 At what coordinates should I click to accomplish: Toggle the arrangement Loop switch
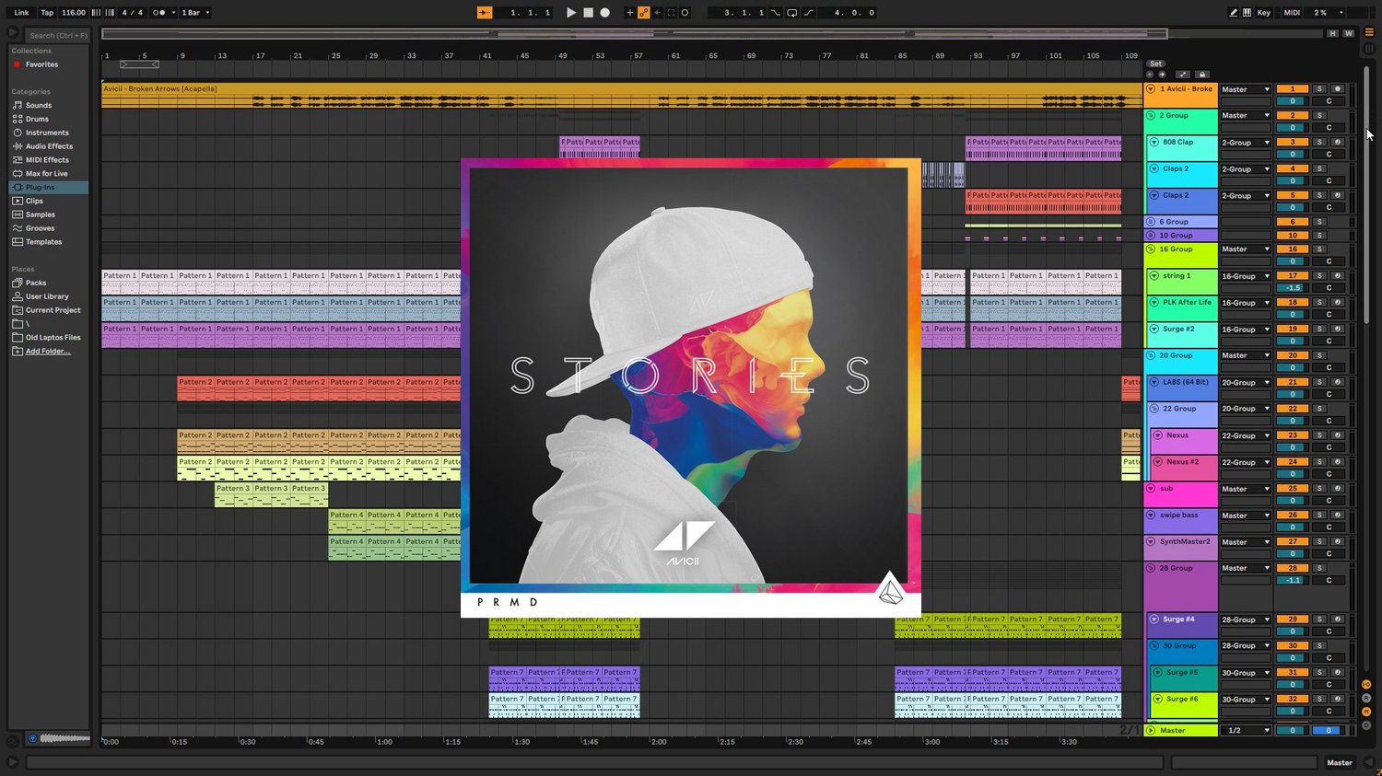tap(791, 13)
